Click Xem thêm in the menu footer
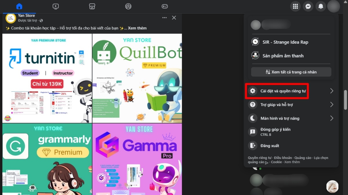The image size is (348, 195). (x=292, y=162)
